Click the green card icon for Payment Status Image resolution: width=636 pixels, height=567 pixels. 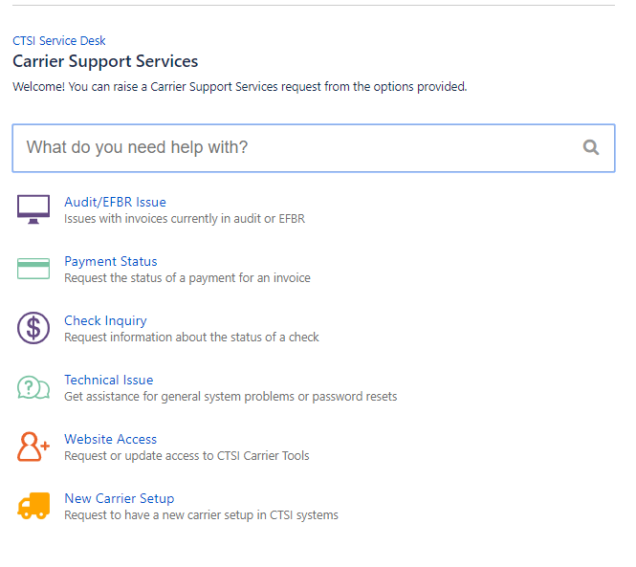[x=33, y=269]
